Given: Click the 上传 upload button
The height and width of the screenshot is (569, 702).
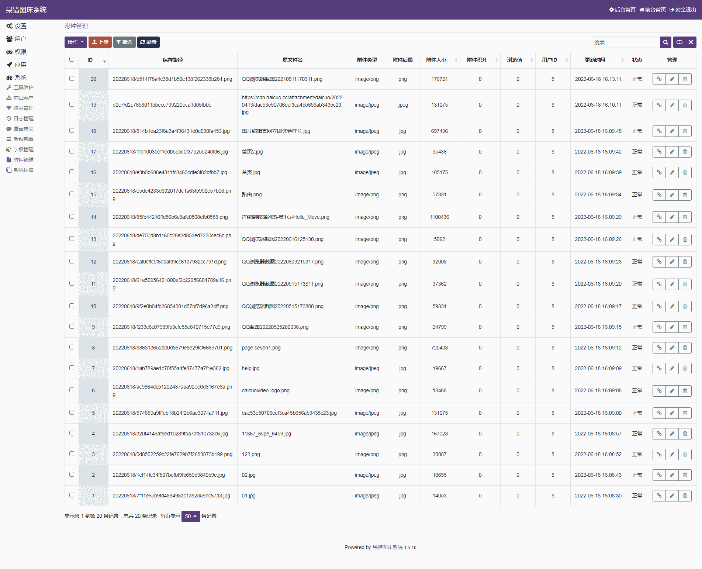Looking at the screenshot, I should click(100, 42).
